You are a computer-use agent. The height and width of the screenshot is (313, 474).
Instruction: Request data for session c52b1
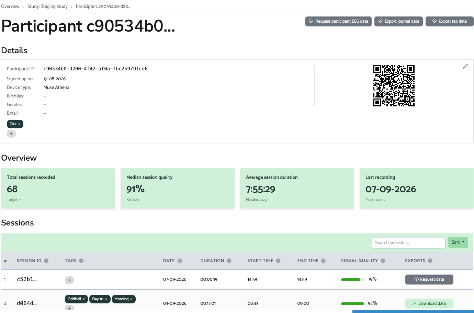[429, 279]
